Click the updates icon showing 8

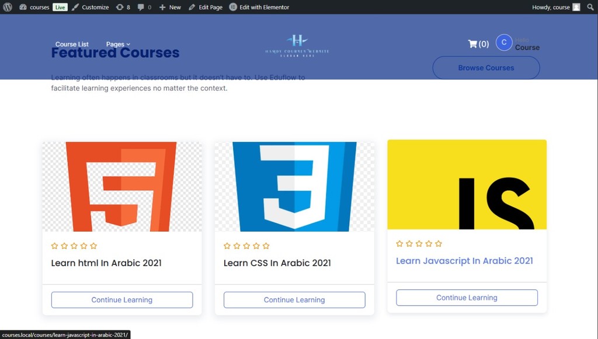coord(123,7)
